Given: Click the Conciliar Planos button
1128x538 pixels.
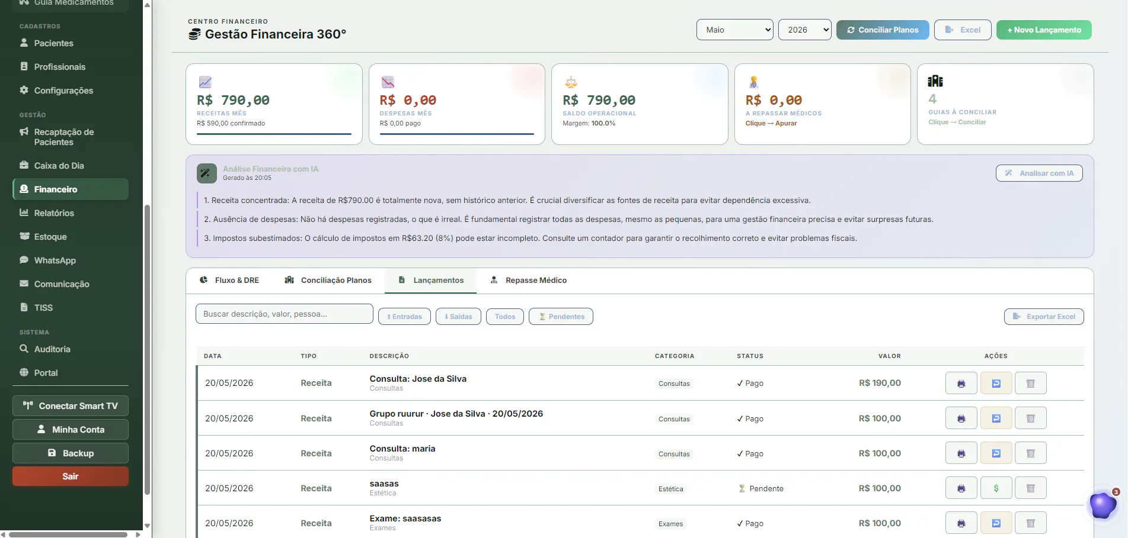Looking at the screenshot, I should click(883, 30).
